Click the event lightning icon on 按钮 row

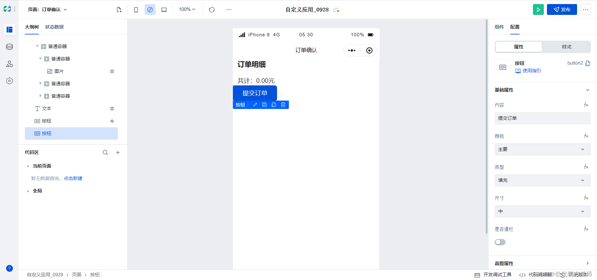coord(112,121)
